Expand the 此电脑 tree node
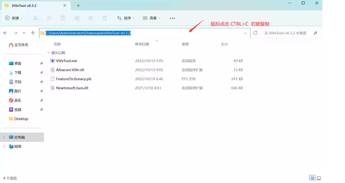Viewport: 345px width, 183px height. tap(4, 137)
